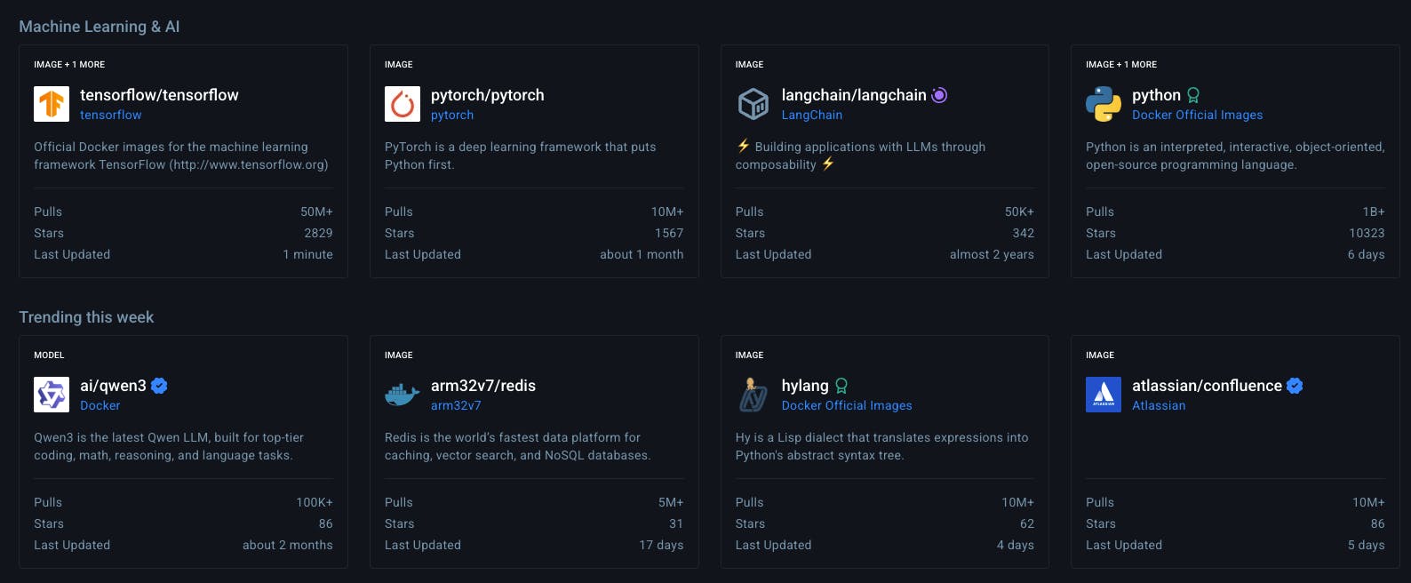Image resolution: width=1411 pixels, height=583 pixels.
Task: Open the Docker Official Images link under hylang
Action: (x=847, y=405)
